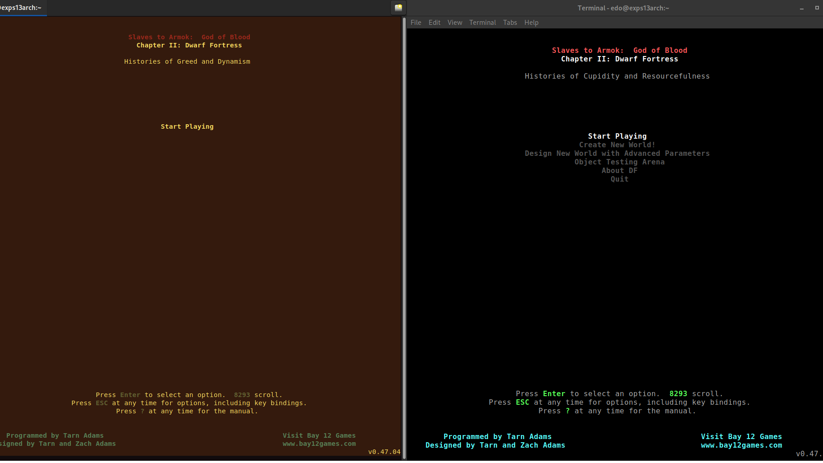
Task: Click the Terminal - edo@exps13arch:~ title bar
Action: coord(623,8)
